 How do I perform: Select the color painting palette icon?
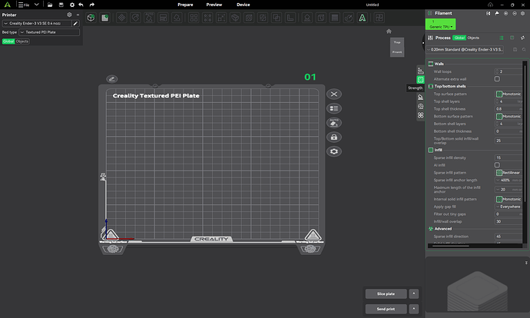point(349,18)
